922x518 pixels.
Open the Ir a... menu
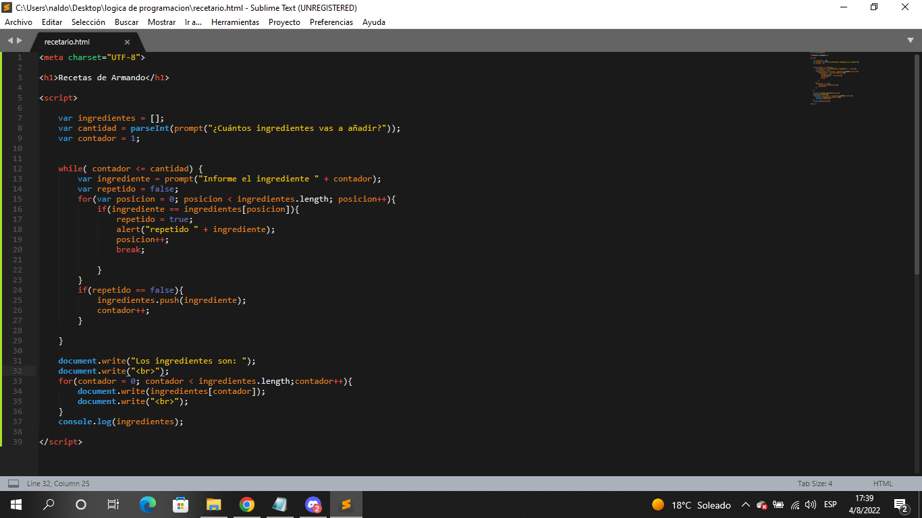click(x=193, y=22)
